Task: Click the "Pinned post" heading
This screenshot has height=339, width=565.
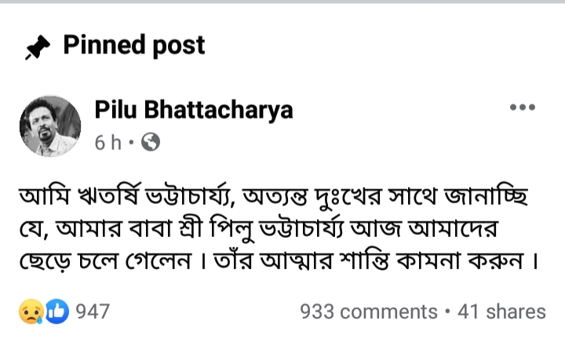Action: [134, 46]
